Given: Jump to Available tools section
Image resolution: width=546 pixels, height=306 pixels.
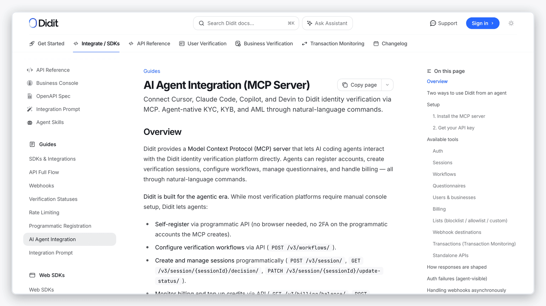Looking at the screenshot, I should [x=443, y=139].
